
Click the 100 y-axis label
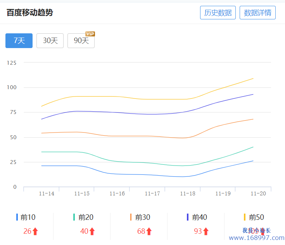[12, 88]
